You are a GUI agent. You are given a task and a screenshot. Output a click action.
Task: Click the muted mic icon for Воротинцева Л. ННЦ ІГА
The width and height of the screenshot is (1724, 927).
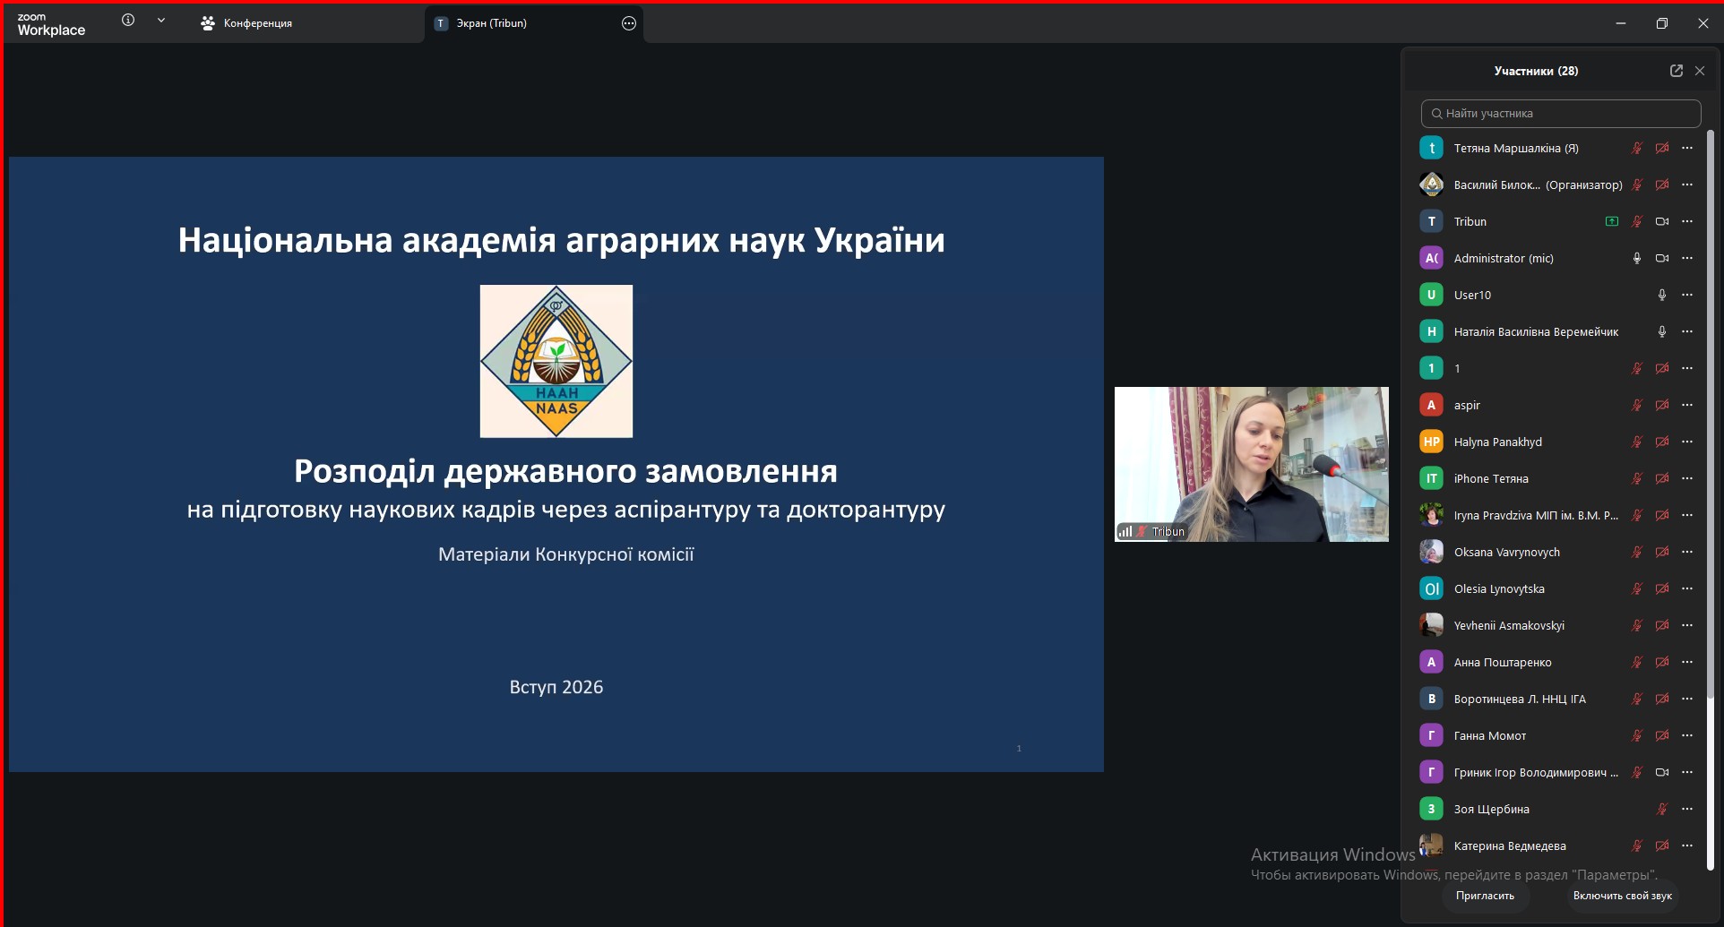coord(1637,699)
